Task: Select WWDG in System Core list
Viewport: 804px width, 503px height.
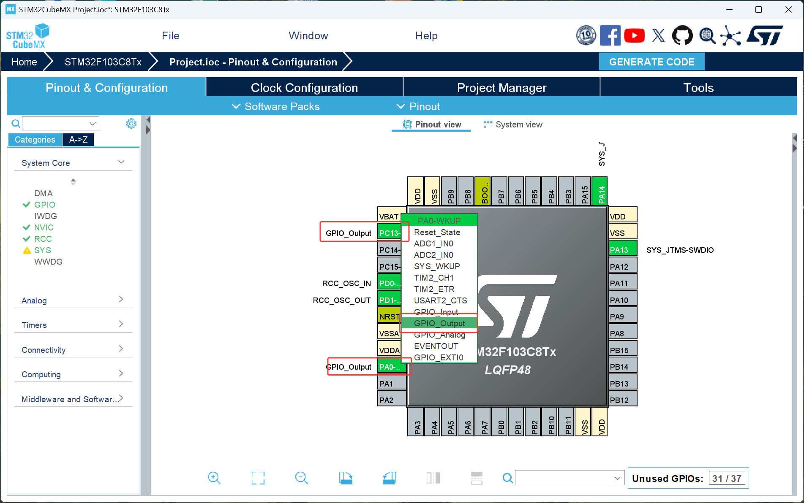Action: click(48, 262)
